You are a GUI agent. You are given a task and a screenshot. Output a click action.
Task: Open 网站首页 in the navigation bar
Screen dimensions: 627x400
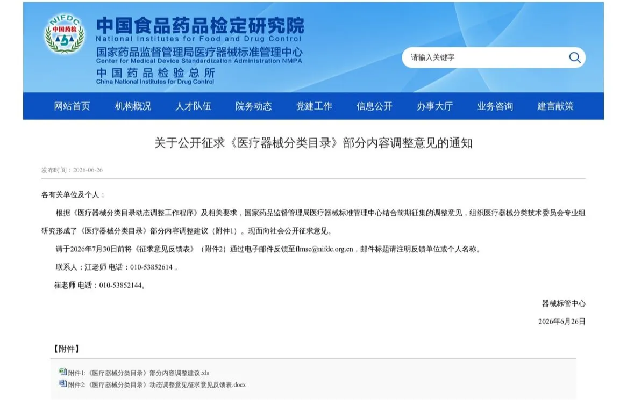pyautogui.click(x=72, y=106)
